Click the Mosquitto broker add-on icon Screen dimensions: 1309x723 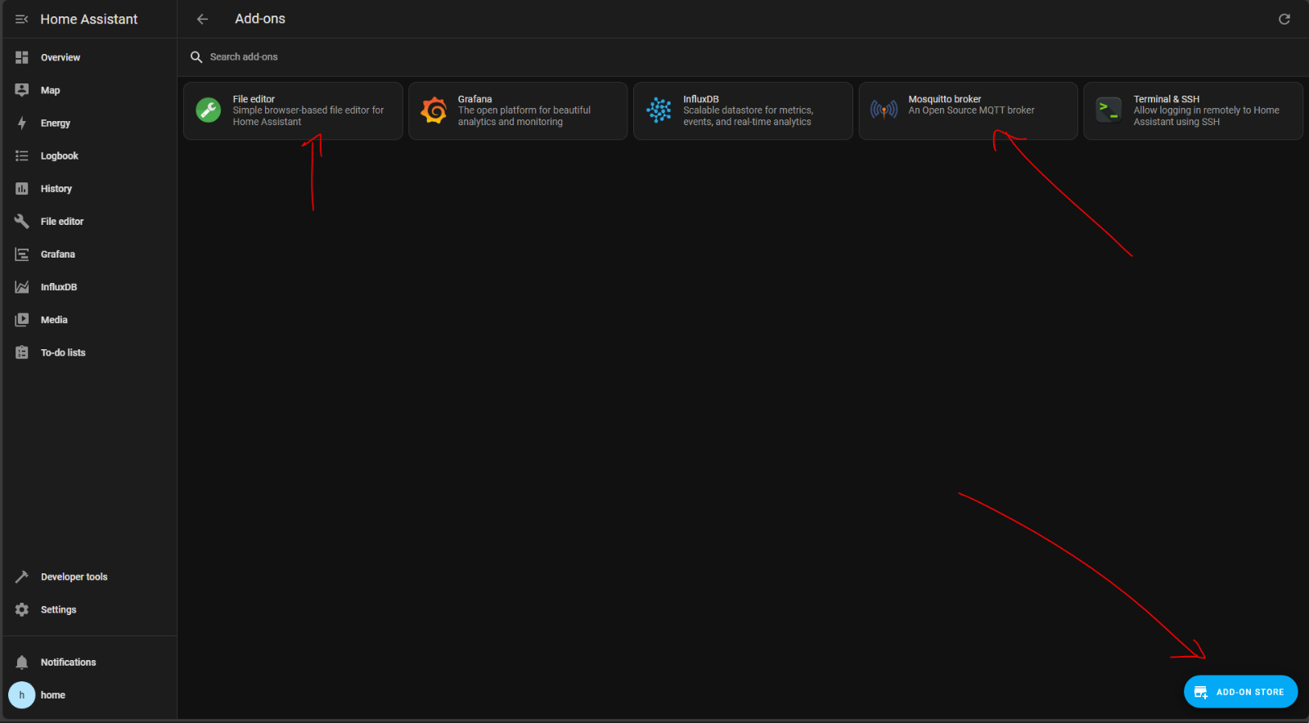pos(884,110)
